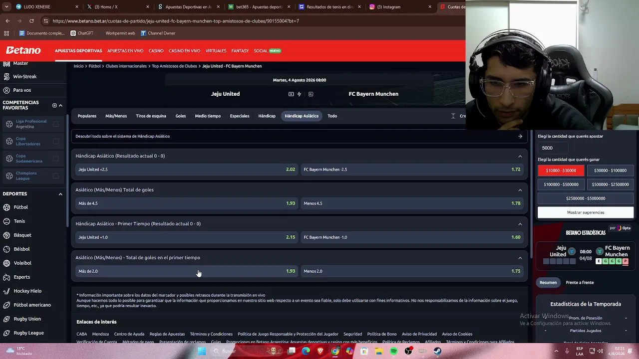Open the Todo market tab
This screenshot has height=359, width=639.
(x=332, y=116)
